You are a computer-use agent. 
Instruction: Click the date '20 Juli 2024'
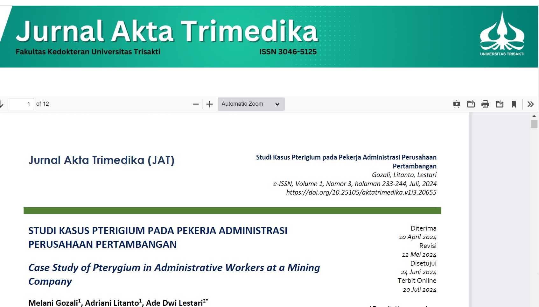pos(419,290)
